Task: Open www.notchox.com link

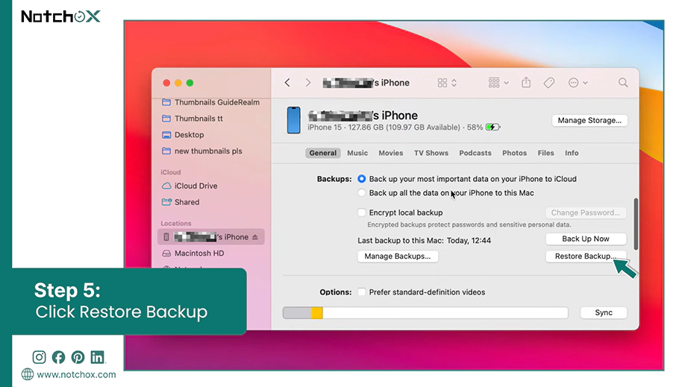Action: click(76, 375)
